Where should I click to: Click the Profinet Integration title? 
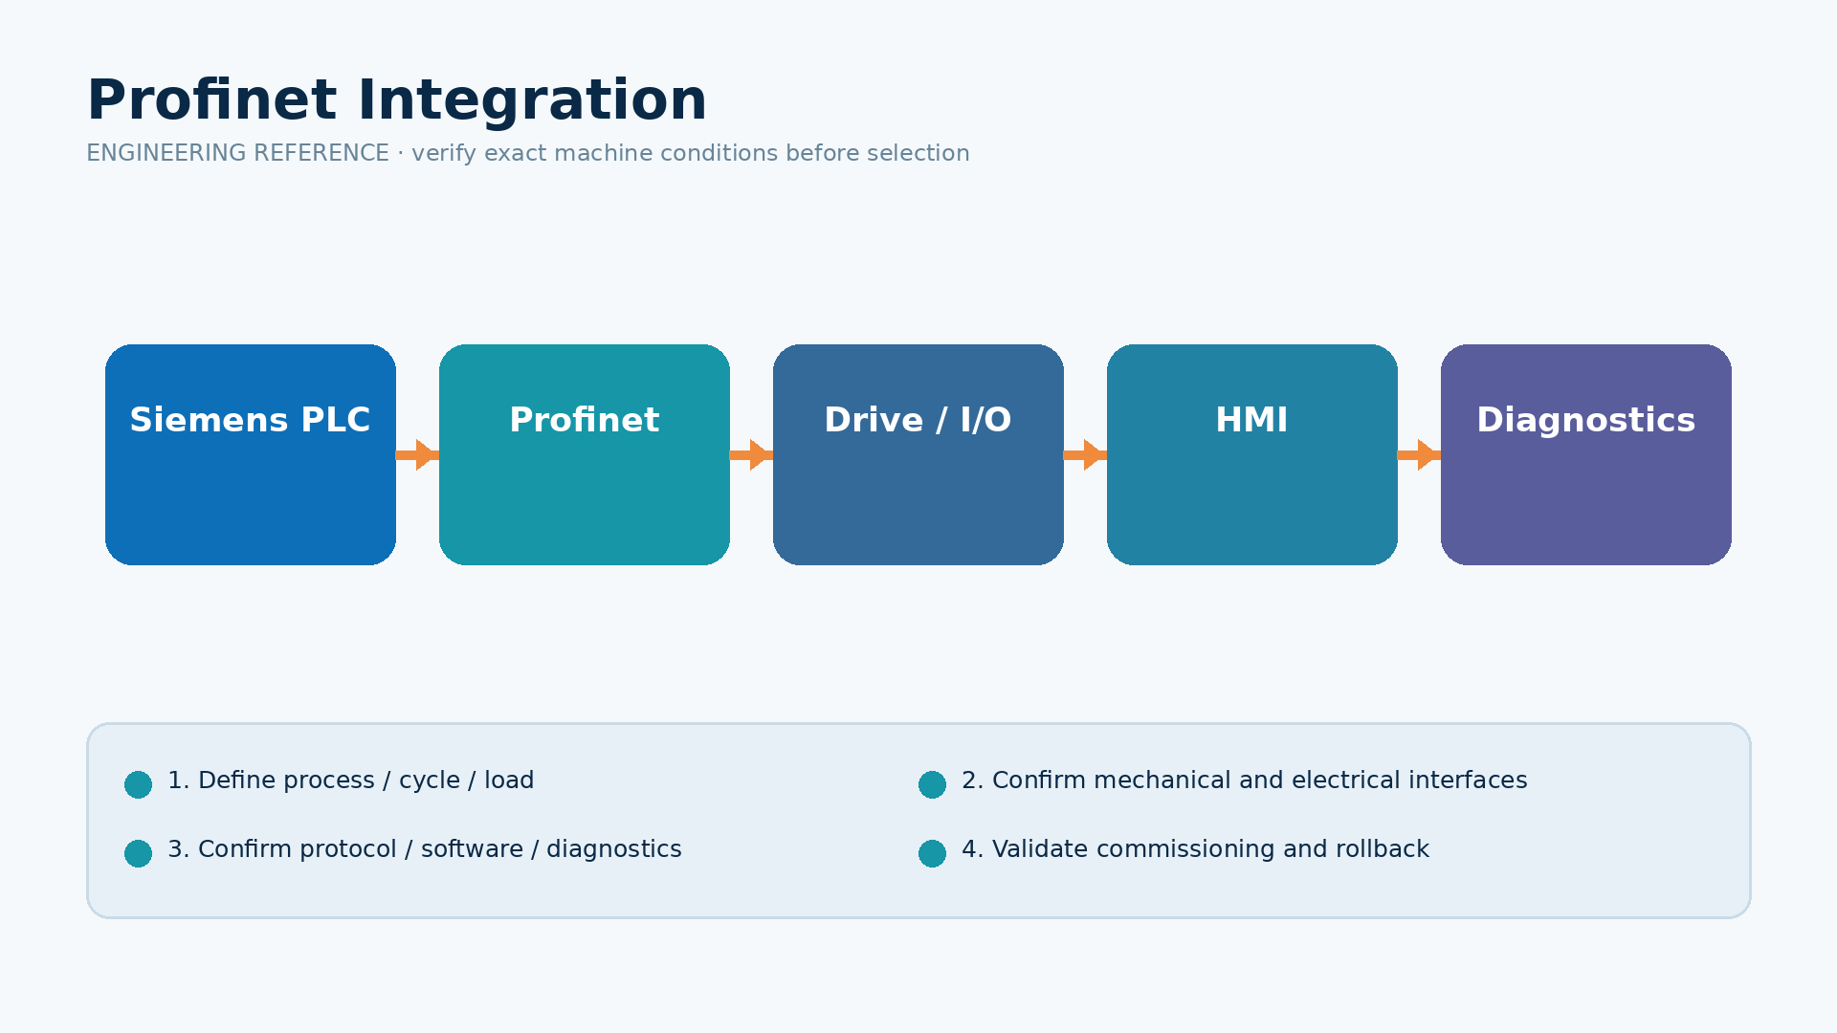tap(397, 100)
